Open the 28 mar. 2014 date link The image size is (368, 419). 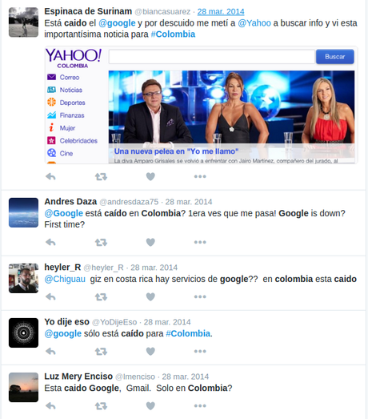tap(221, 12)
